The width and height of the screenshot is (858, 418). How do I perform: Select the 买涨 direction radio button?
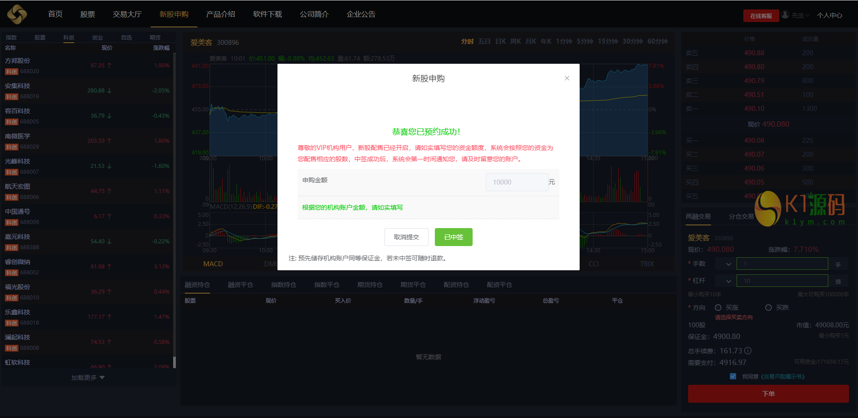click(x=718, y=308)
